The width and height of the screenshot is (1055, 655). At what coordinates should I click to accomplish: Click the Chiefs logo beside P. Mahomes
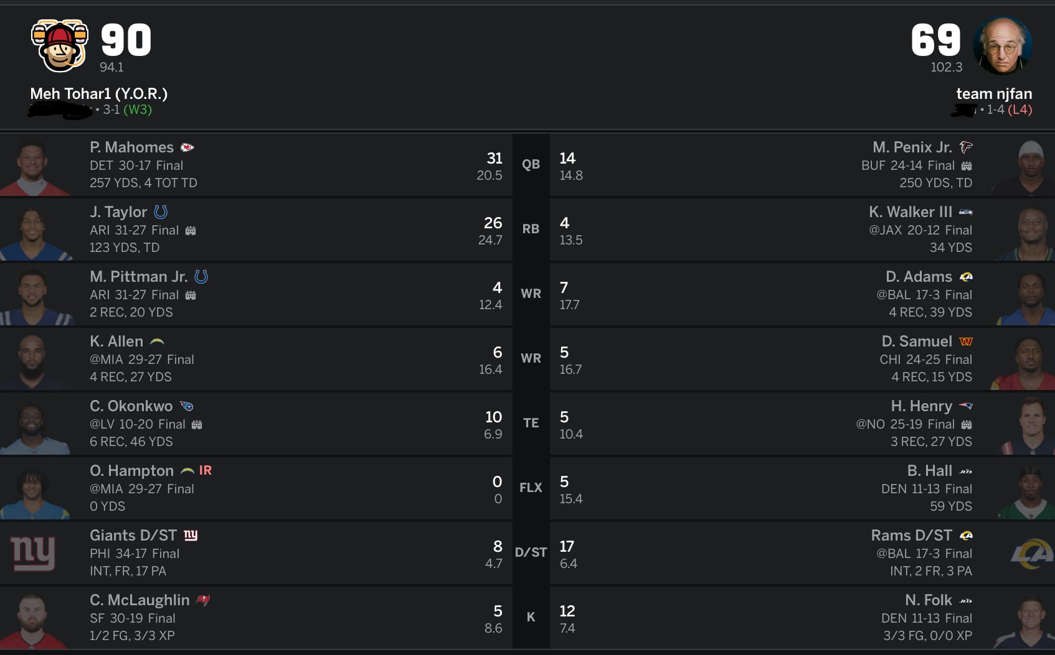pos(187,147)
